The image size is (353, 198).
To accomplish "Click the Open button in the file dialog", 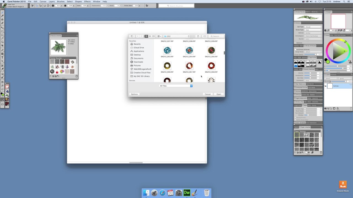I will click(219, 94).
